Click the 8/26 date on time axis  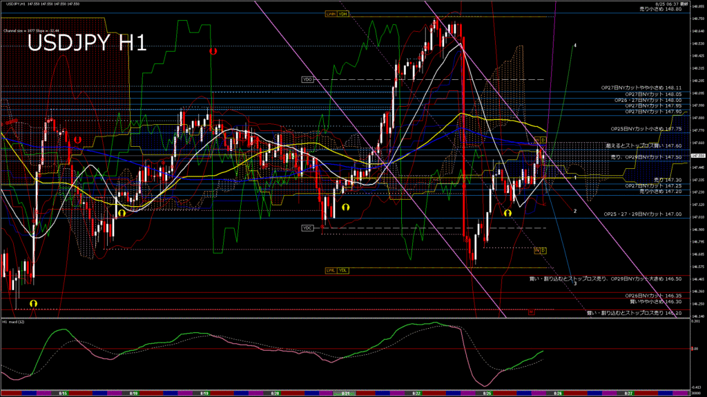point(558,393)
